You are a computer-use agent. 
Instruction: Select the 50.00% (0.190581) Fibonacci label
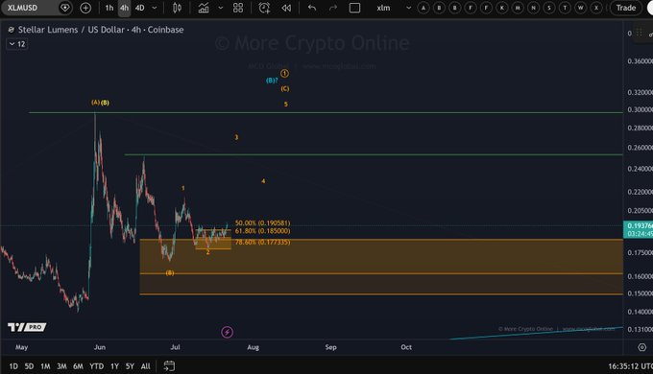pyautogui.click(x=262, y=223)
